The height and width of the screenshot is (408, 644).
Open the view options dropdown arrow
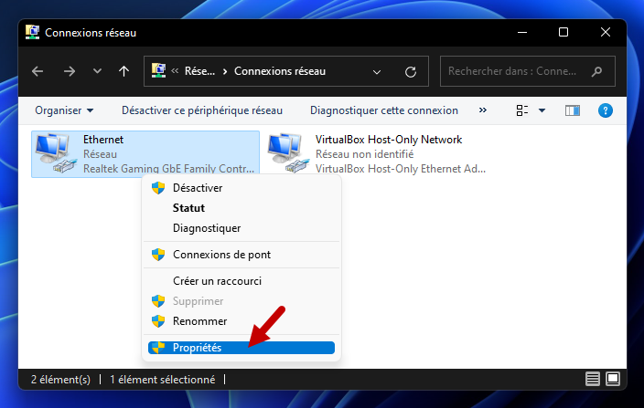pos(542,110)
